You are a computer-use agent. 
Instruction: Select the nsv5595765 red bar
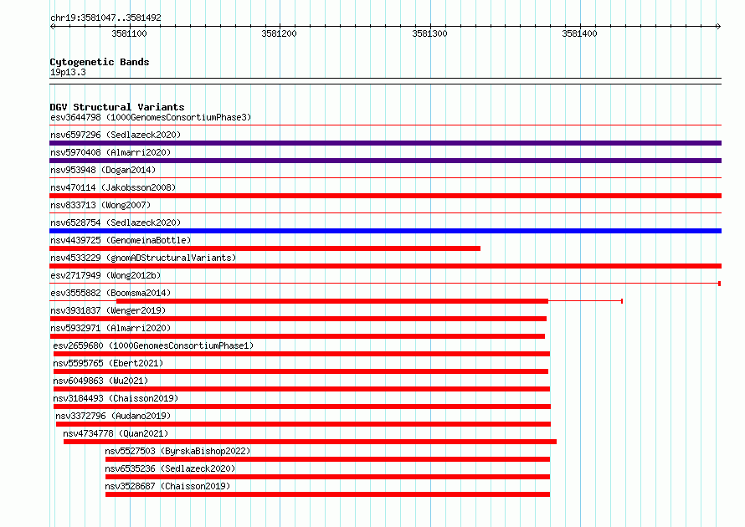click(x=301, y=371)
